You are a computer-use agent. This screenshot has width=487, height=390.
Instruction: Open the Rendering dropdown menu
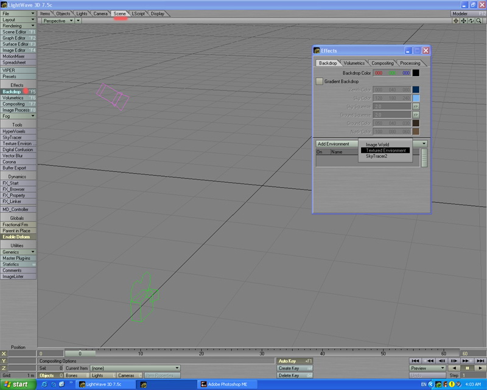18,26
